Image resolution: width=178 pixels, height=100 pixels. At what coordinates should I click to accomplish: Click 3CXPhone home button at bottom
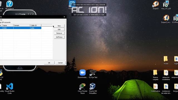coord(20,68)
